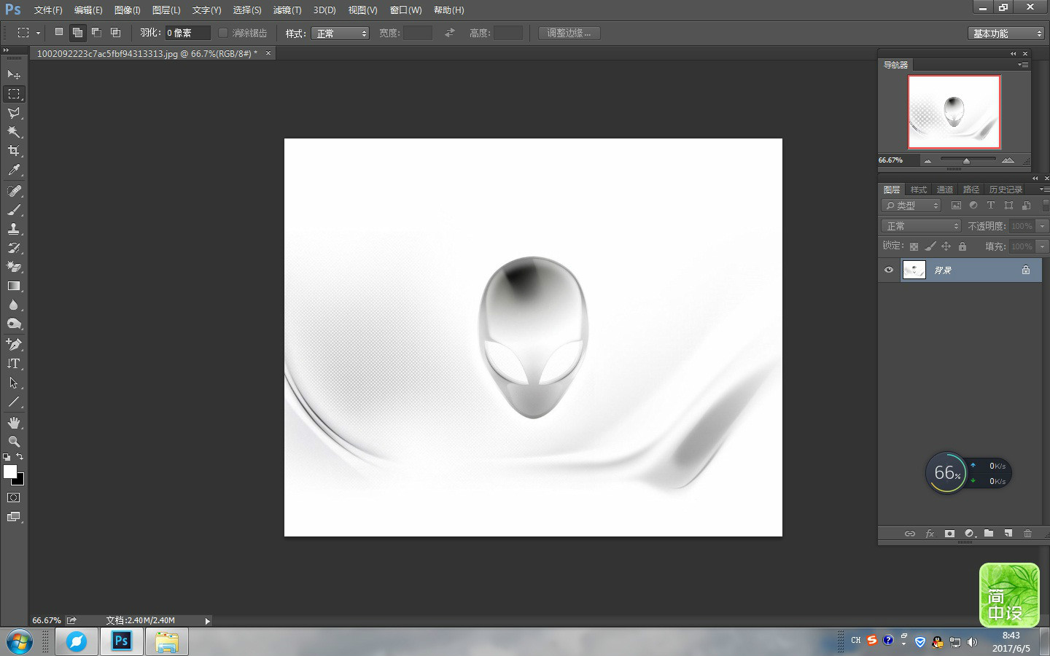This screenshot has height=656, width=1050.
Task: Select the Magic Wand tool
Action: point(13,132)
